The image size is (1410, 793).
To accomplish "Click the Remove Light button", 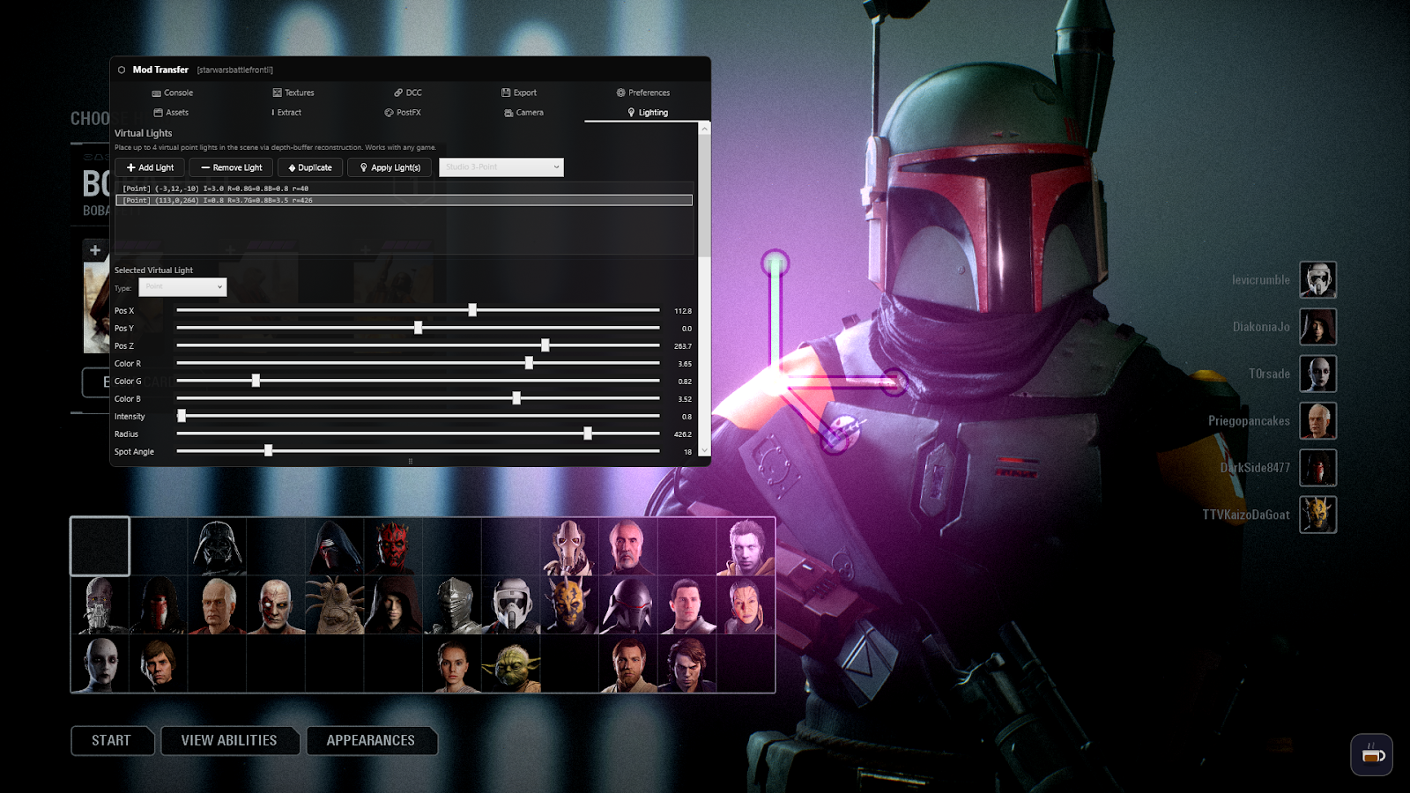I will tap(231, 167).
